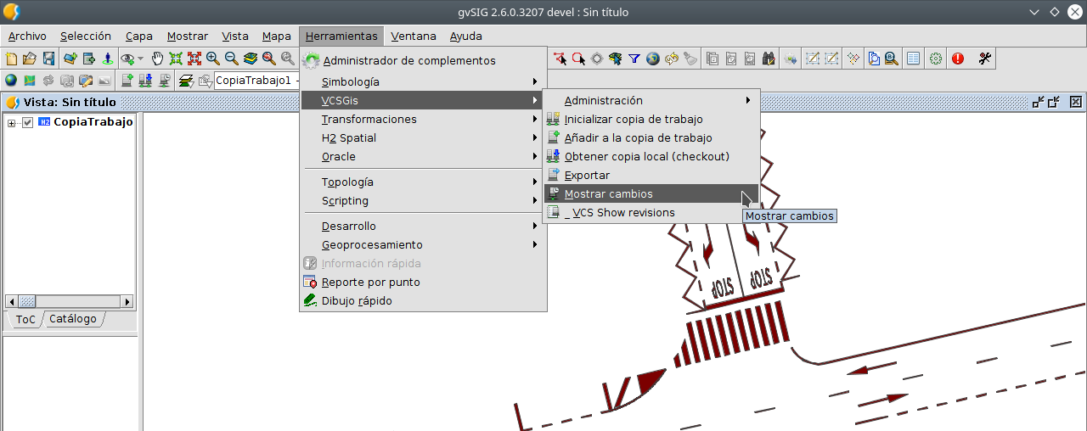The image size is (1087, 431).
Task: Click the ToC horizontal scrollbar right arrow
Action: [127, 301]
